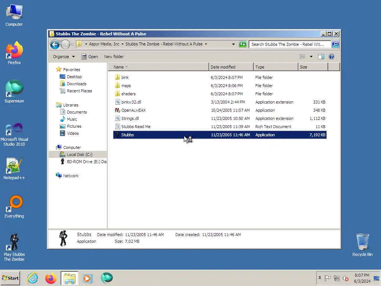
Task: Click Stubbs The Zombie breadcrumb segment
Action: click(164, 44)
